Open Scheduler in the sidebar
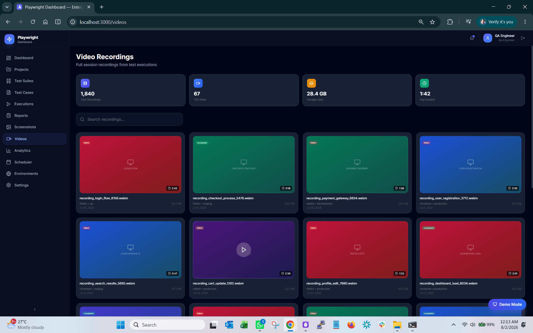The image size is (533, 333). tap(34, 162)
